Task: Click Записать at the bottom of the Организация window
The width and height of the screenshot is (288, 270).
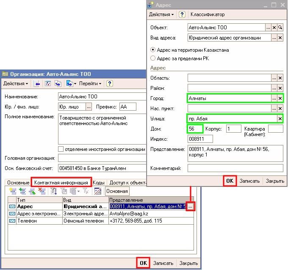Action: click(163, 263)
